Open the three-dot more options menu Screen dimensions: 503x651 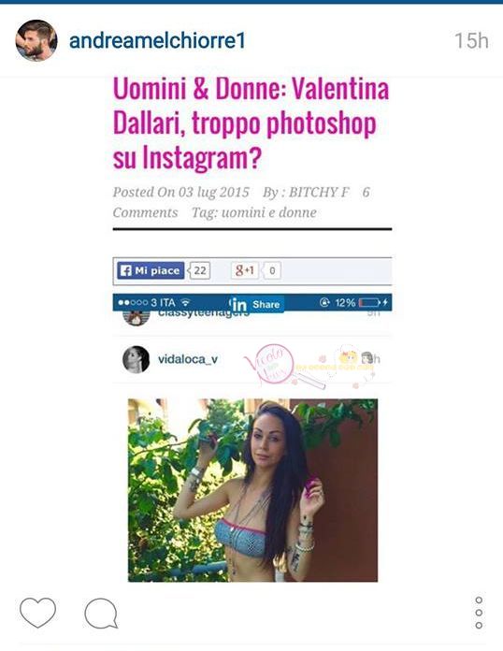(x=479, y=613)
